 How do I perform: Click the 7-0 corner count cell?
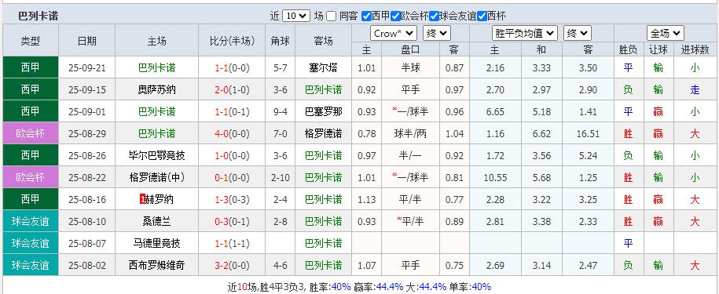pyautogui.click(x=281, y=134)
